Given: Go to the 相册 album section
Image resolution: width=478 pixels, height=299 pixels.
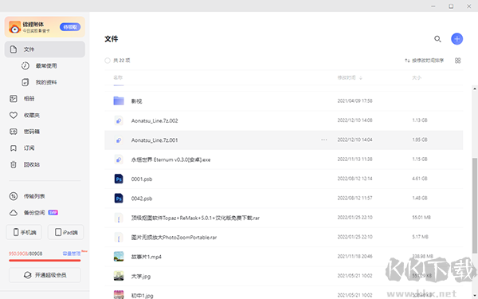Looking at the screenshot, I should pyautogui.click(x=29, y=99).
